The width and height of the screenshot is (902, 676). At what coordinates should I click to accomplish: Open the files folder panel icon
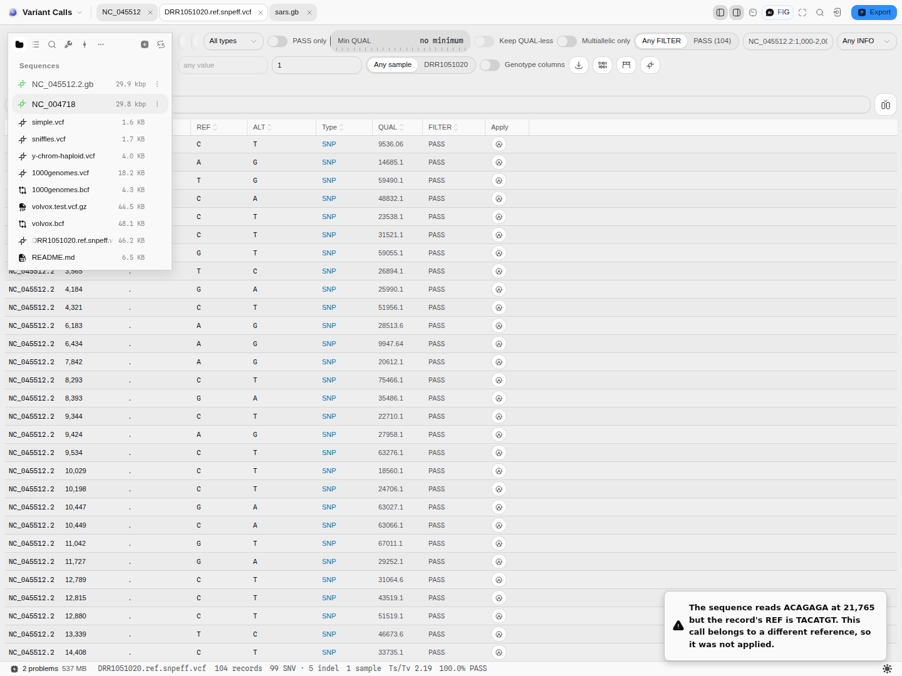pos(19,44)
